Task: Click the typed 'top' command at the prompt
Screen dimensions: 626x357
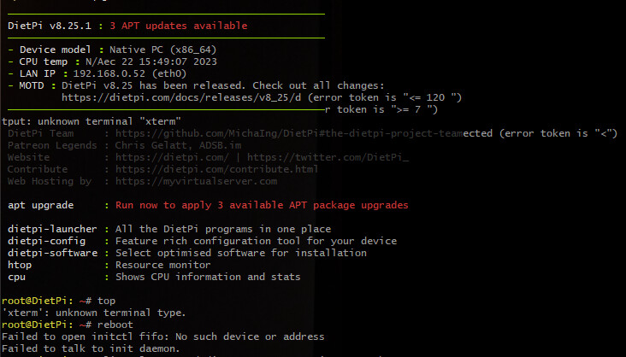Action: click(105, 301)
